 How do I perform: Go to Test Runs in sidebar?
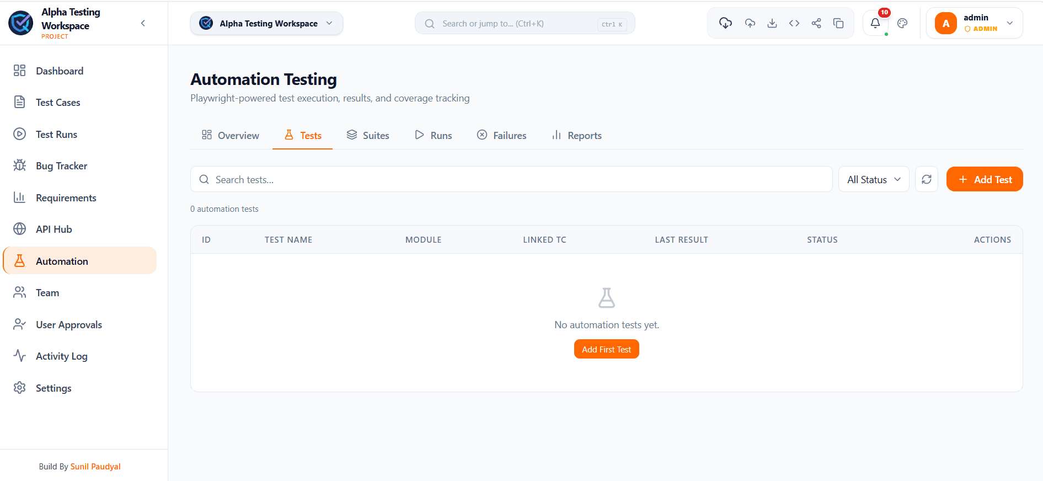pyautogui.click(x=80, y=134)
